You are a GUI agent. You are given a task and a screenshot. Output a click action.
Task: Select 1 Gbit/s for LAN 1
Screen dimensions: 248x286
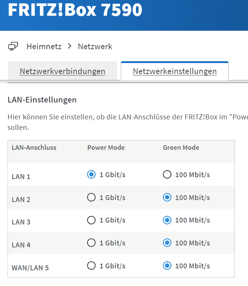pos(92,175)
